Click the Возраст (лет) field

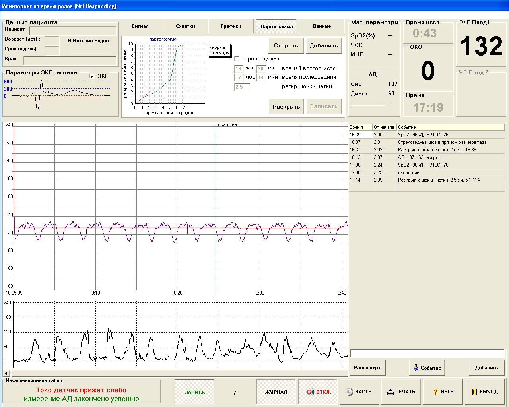pyautogui.click(x=52, y=41)
